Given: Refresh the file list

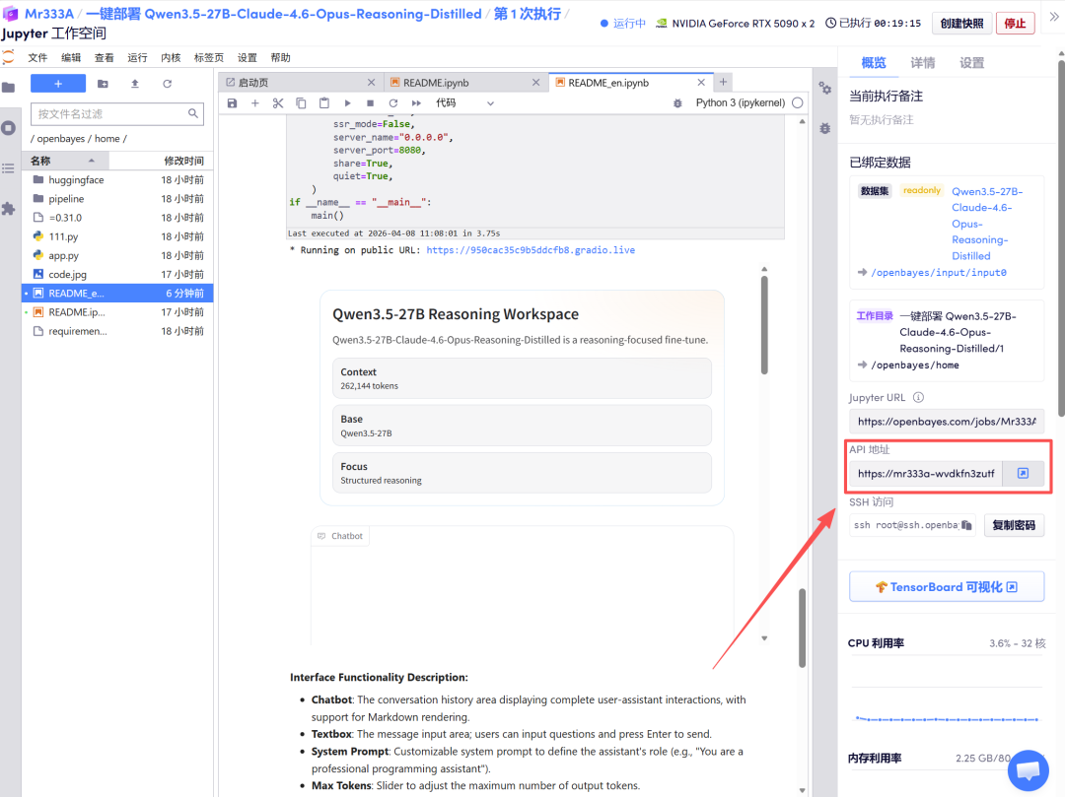Looking at the screenshot, I should 167,84.
